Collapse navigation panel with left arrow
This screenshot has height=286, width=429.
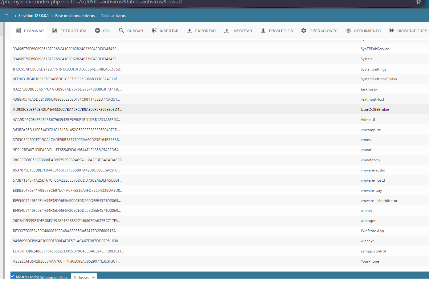7,14
